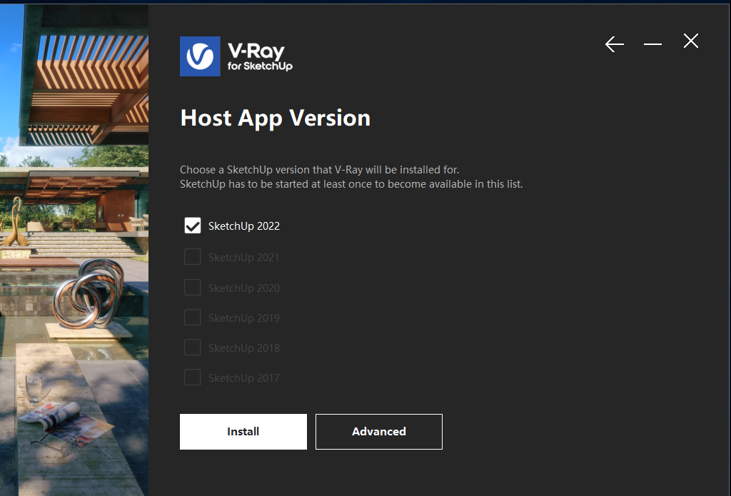Click the "SketchUp 2018" label text
731x496 pixels.
[x=244, y=348]
